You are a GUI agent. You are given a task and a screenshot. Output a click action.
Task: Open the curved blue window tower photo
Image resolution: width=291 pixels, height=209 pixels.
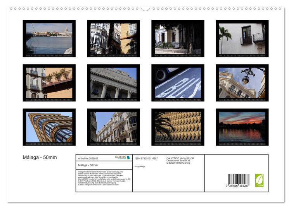click(49, 127)
